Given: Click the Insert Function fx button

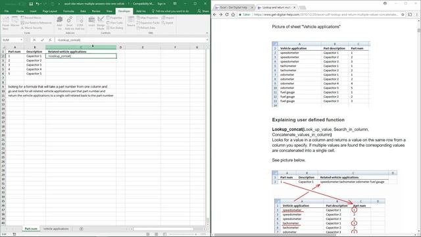Looking at the screenshot, I should (x=50, y=40).
